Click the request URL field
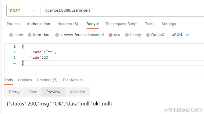The width and height of the screenshot is (204, 114). point(122,10)
